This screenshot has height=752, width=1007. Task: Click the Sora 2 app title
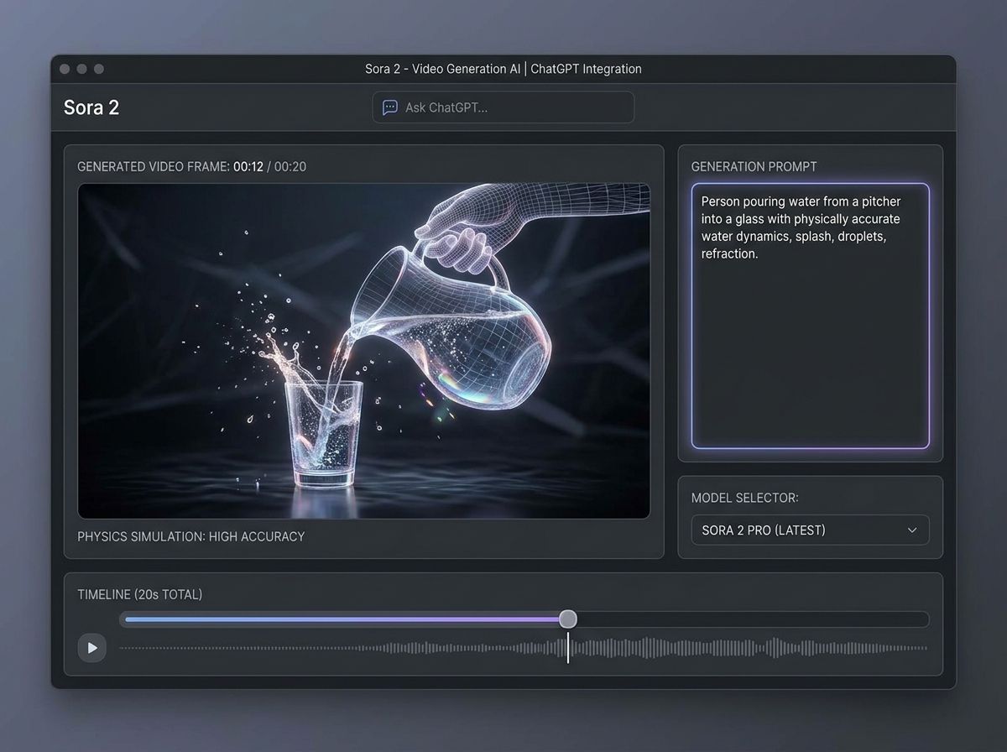coord(91,107)
